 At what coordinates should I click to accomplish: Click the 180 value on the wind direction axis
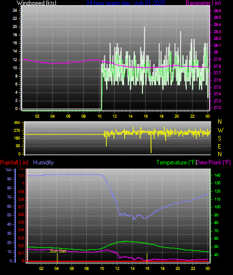point(17,138)
